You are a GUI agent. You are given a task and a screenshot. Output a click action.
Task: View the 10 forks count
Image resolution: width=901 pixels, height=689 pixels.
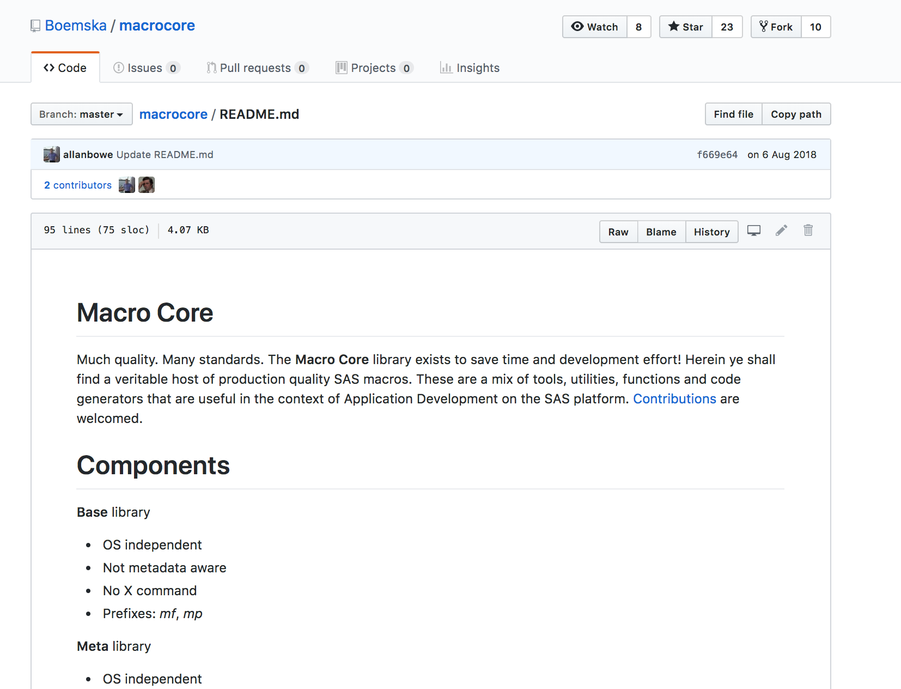(815, 27)
